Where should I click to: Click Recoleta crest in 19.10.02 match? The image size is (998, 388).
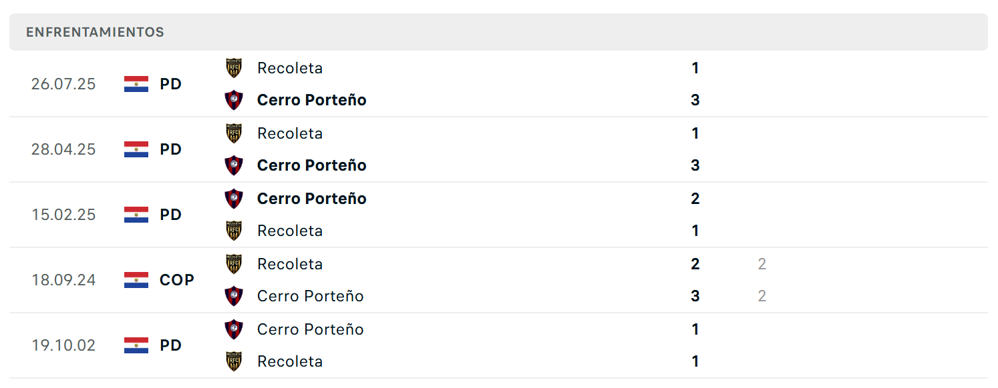(x=234, y=361)
